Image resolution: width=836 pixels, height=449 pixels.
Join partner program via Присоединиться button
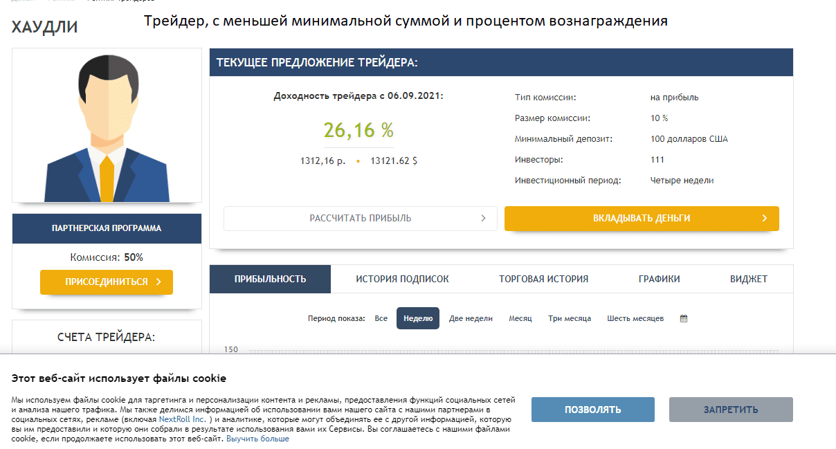107,282
